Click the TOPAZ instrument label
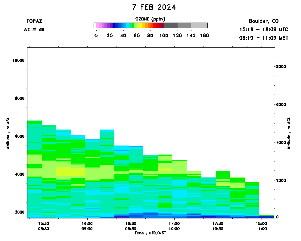301x241 pixels. pyautogui.click(x=34, y=21)
